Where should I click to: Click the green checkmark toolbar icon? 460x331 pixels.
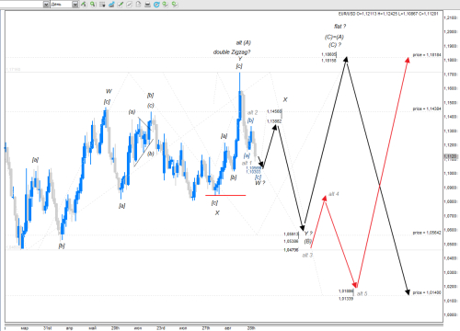click(121, 5)
